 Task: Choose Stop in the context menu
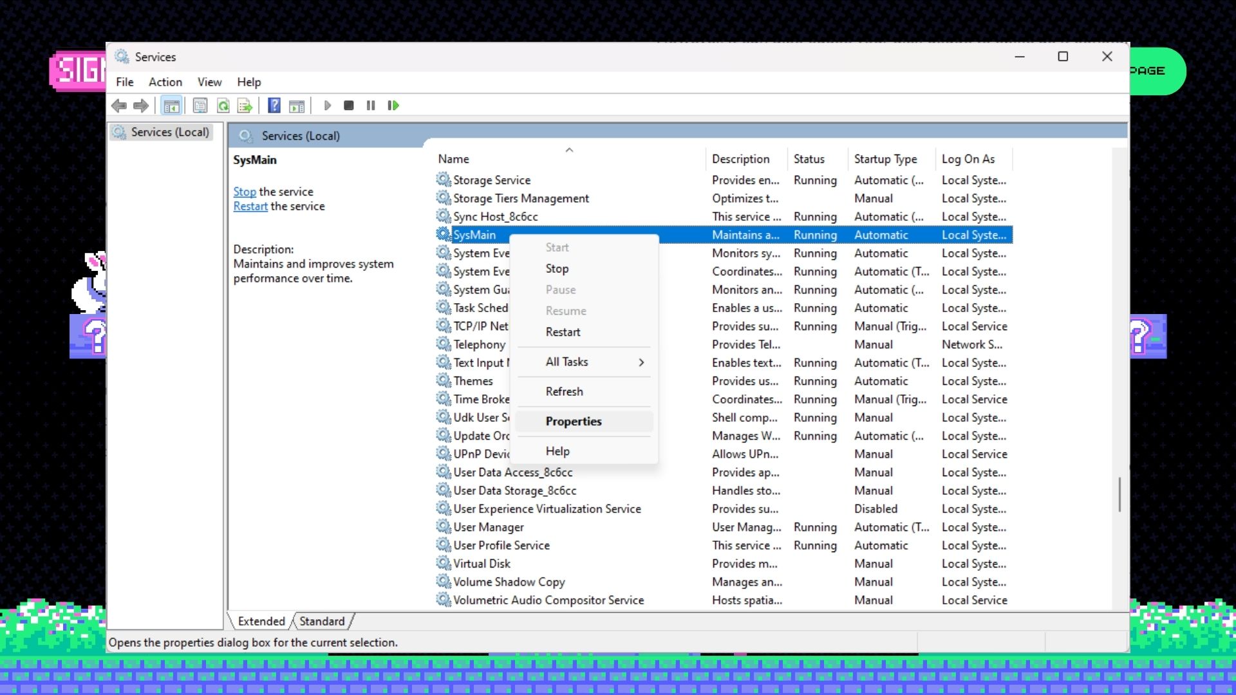pos(585,268)
